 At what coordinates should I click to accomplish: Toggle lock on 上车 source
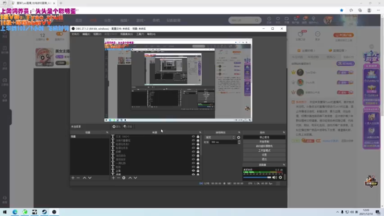(198, 171)
